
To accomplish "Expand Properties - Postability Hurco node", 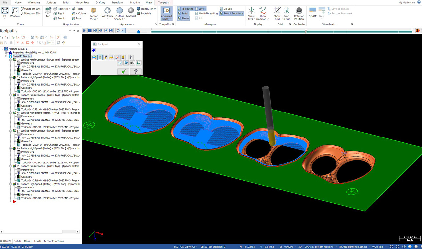I will pyautogui.click(x=6, y=52).
